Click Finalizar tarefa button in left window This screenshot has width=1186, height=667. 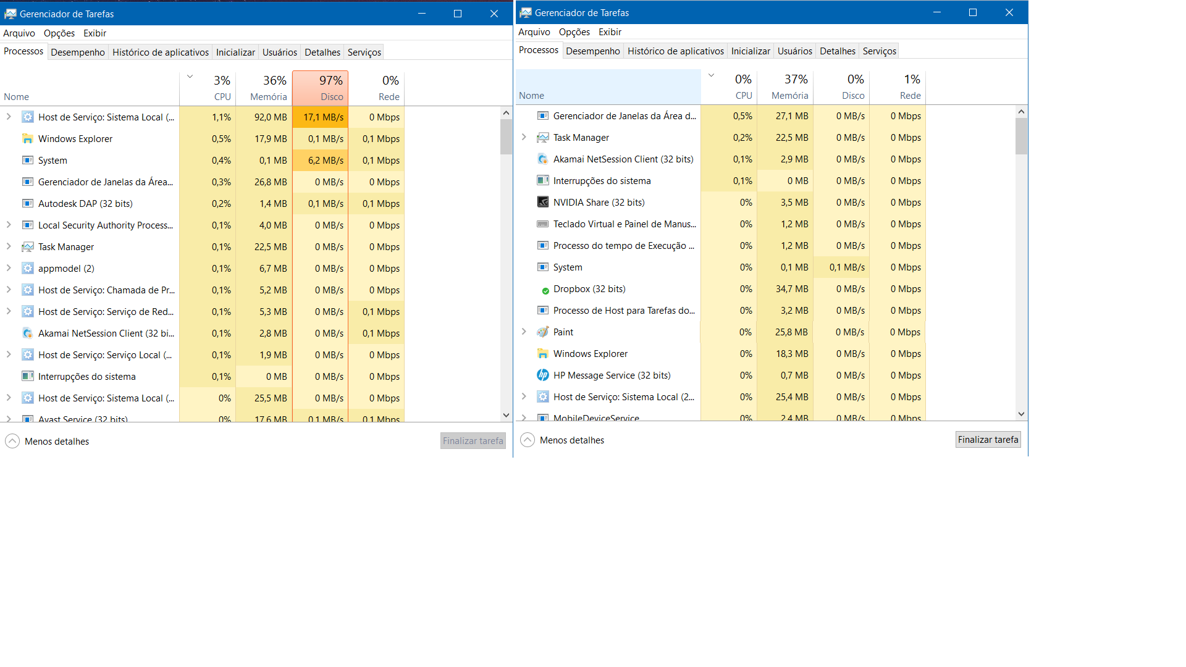(x=473, y=441)
